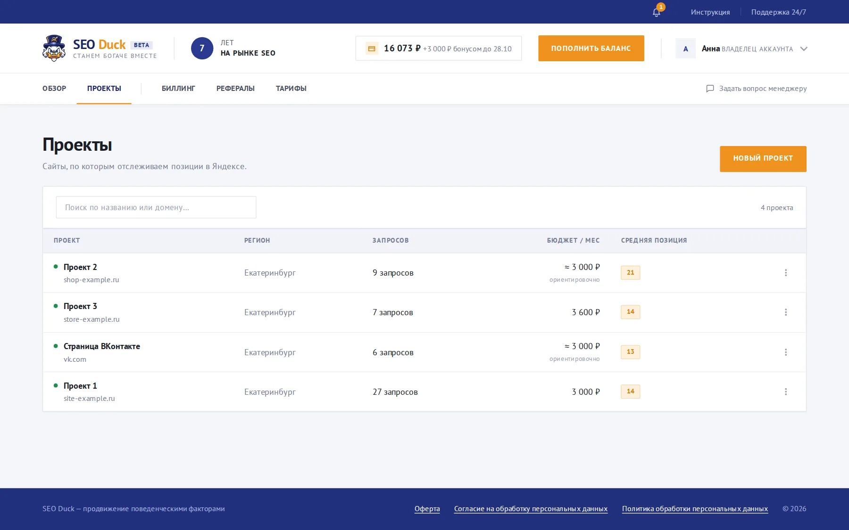
Task: Open Проект 3 project name
Action: [x=80, y=306]
